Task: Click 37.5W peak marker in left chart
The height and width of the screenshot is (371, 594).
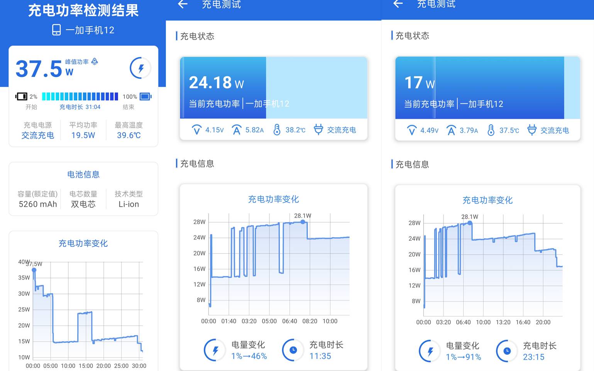Action: tap(34, 270)
